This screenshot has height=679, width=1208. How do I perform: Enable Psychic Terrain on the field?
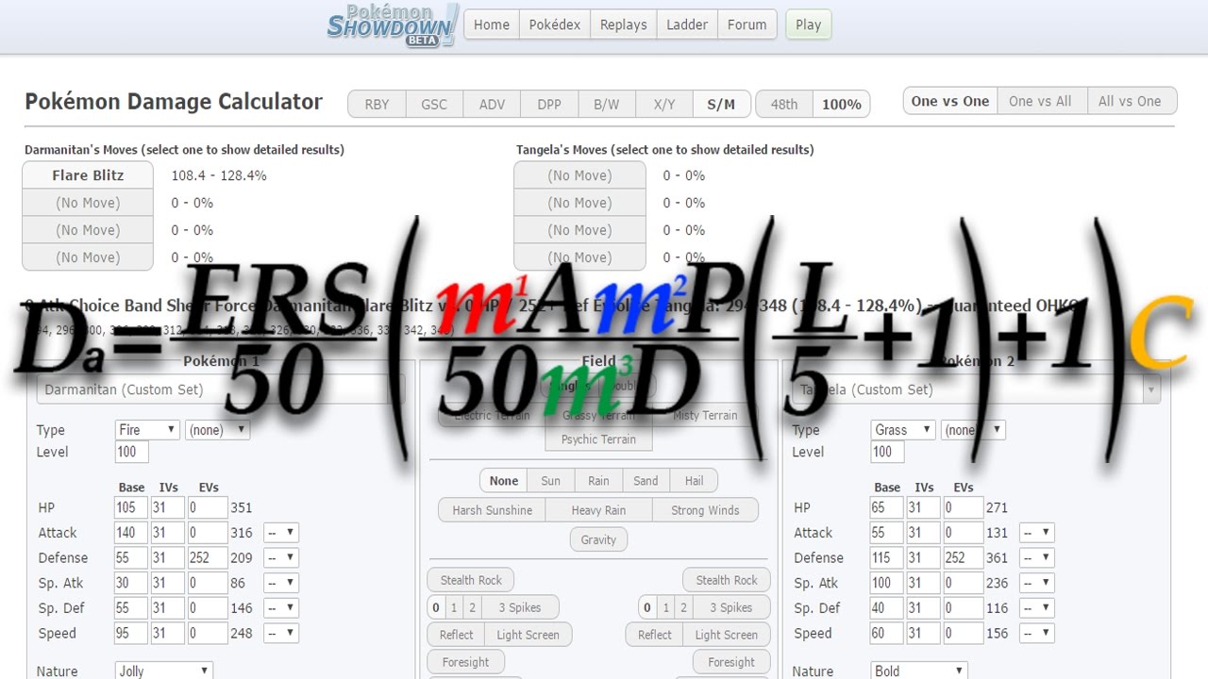[598, 439]
